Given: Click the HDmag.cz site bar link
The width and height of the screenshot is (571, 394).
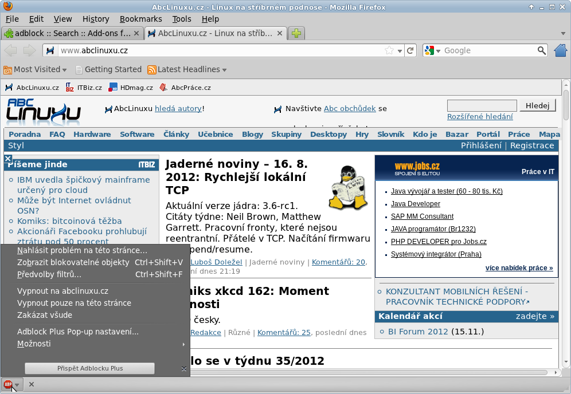Looking at the screenshot, I should click(131, 88).
